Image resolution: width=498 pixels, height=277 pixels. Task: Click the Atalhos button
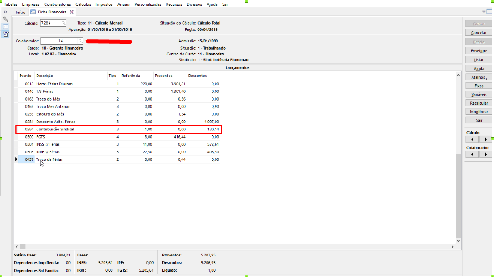coord(479,77)
